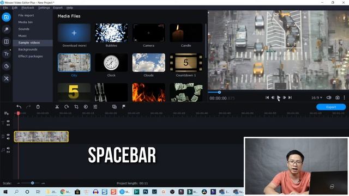Toggle visibility of the title track
The height and width of the screenshot is (196, 349).
coord(8,121)
